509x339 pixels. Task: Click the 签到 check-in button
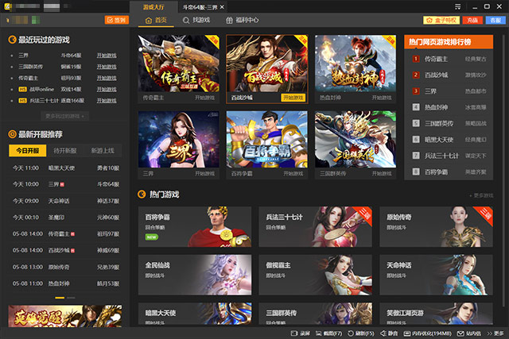coord(117,20)
